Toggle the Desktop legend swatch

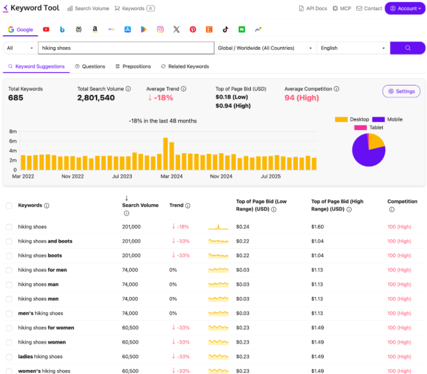point(341,119)
